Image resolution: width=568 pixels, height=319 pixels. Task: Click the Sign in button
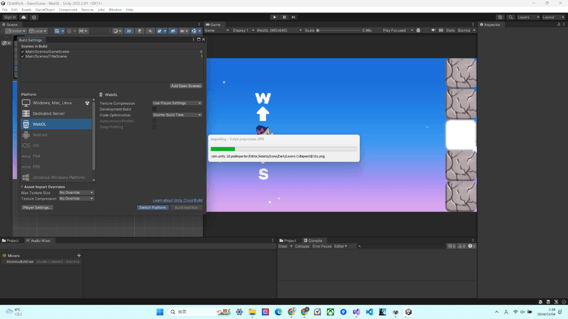coord(10,17)
